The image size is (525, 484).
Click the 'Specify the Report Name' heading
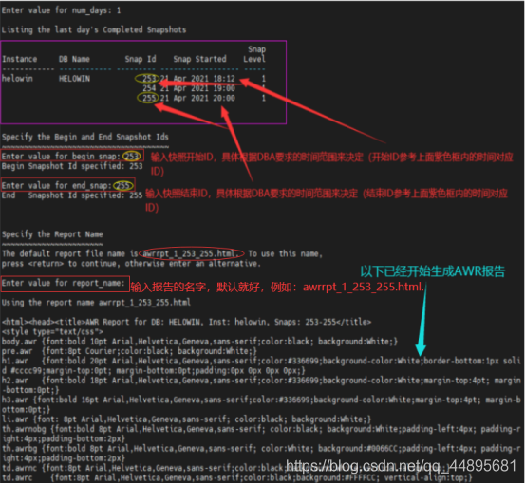pos(52,234)
